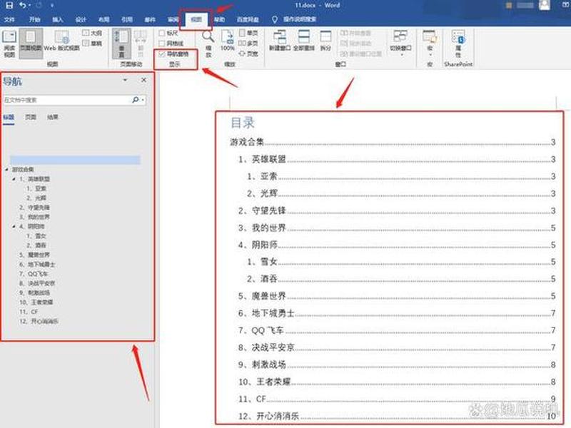
Task: Jump to 12、开心消消乐 in navigation pane
Action: point(39,321)
